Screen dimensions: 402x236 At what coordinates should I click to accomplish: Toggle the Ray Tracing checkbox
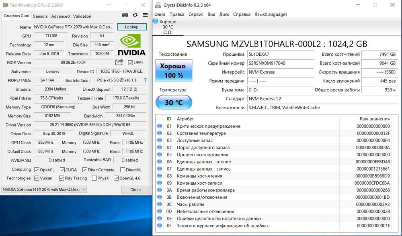[62, 178]
